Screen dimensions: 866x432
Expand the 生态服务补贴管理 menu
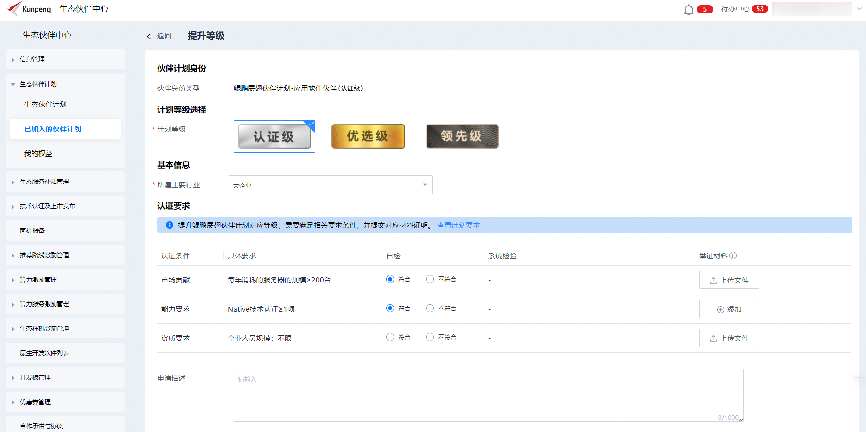(x=65, y=182)
